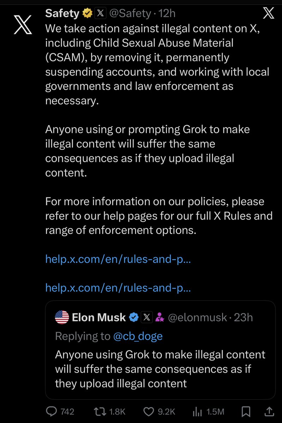
Task: Open Elon Musk's flag profile picture
Action: pyautogui.click(x=62, y=318)
